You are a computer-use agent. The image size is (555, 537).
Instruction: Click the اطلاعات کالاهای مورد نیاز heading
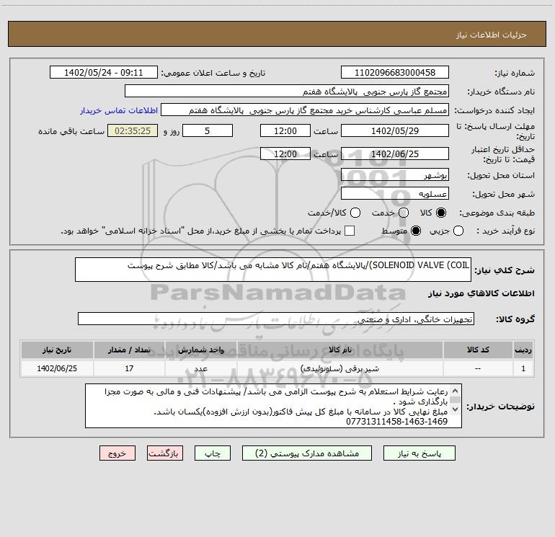coord(481,293)
